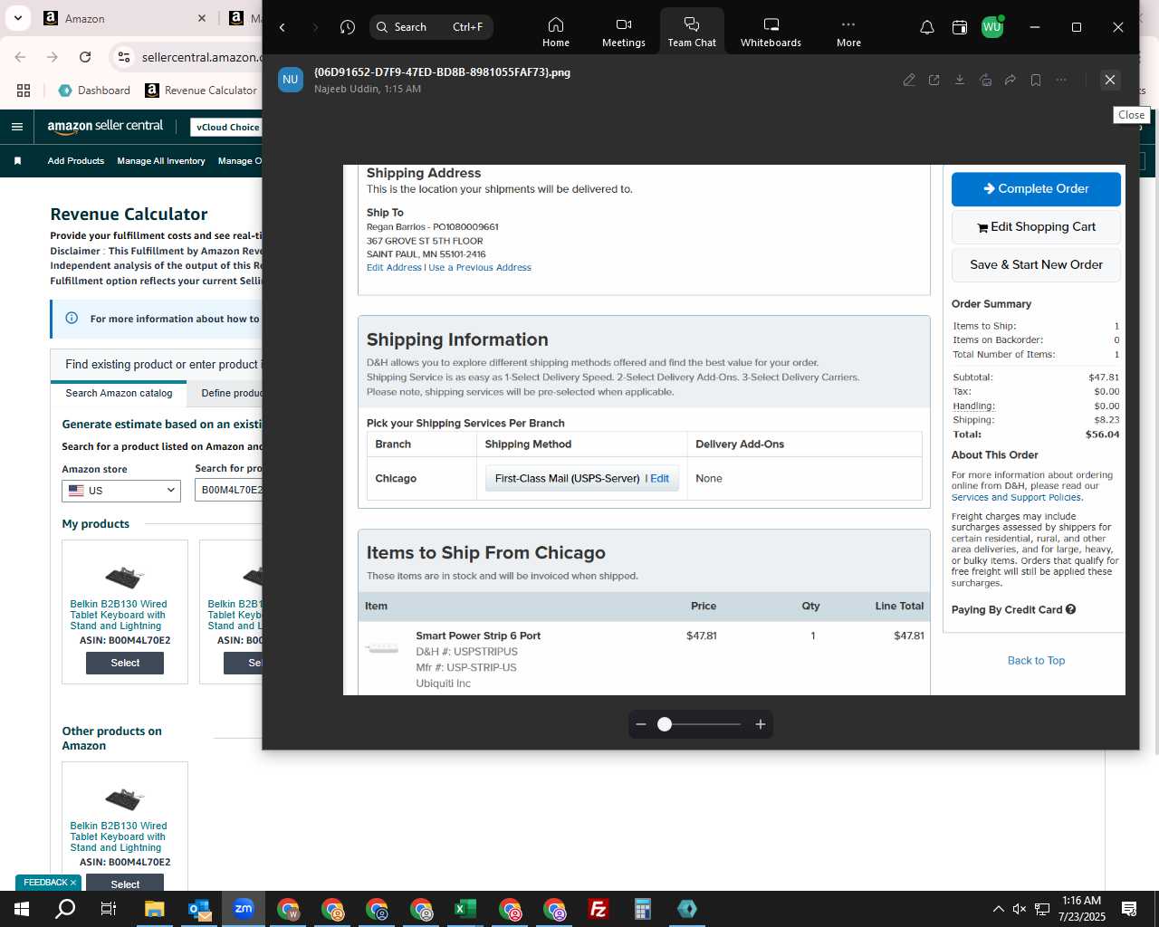Click the FEEDBACK button

pyautogui.click(x=44, y=883)
